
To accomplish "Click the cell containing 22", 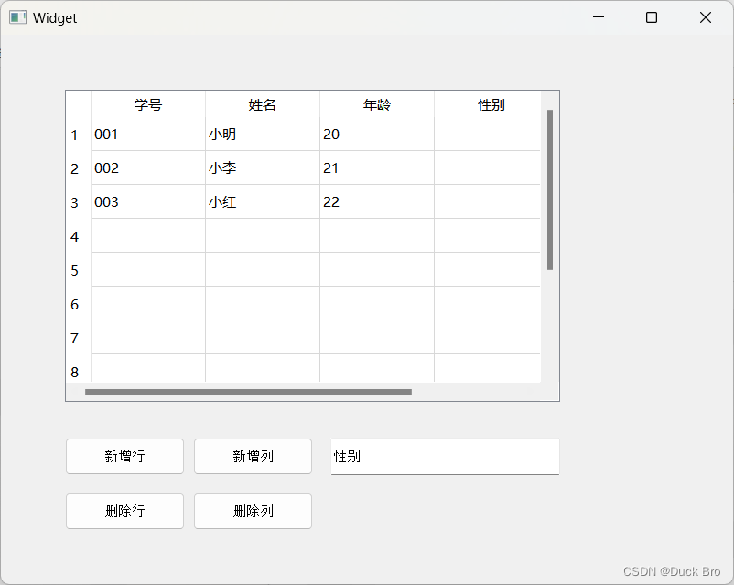I will tap(376, 202).
